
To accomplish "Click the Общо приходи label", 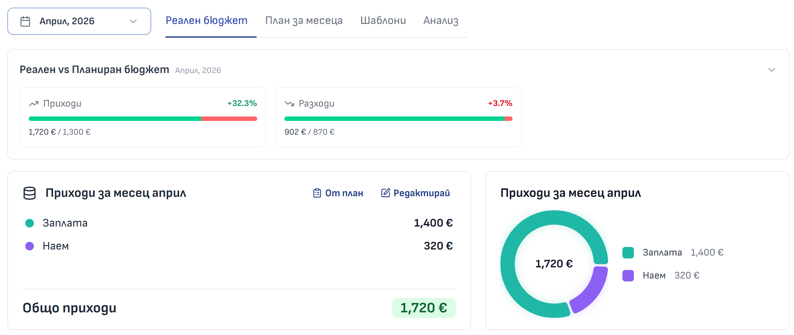I will coord(69,308).
